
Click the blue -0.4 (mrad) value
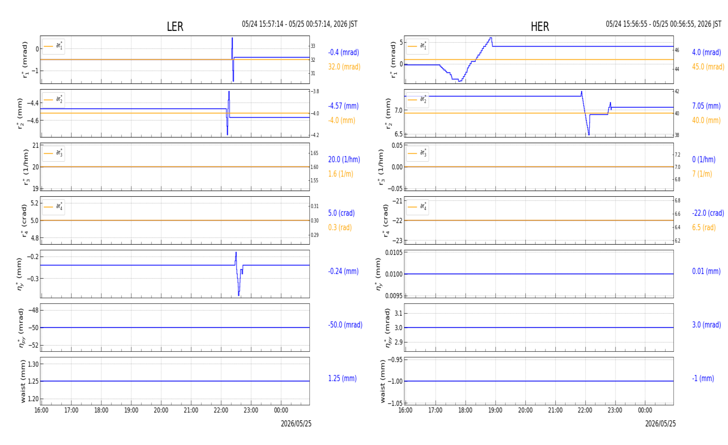coord(343,52)
